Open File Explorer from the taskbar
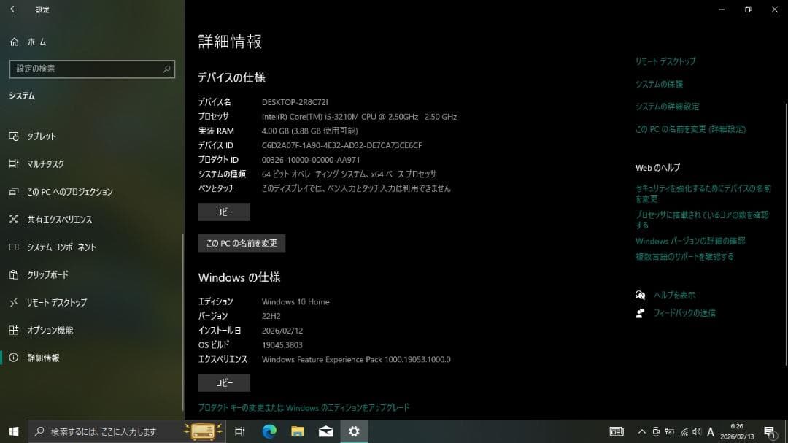The height and width of the screenshot is (443, 788). tap(297, 431)
